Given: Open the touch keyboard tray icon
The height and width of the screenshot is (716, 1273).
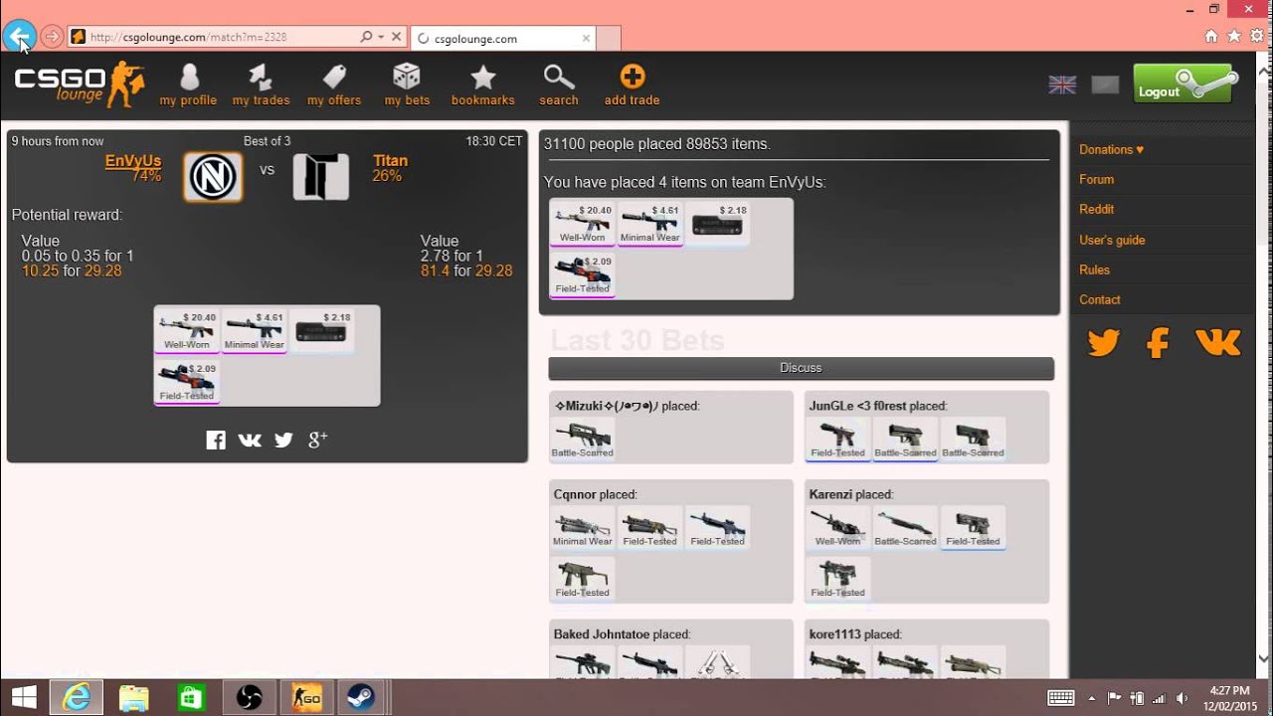Looking at the screenshot, I should (1060, 698).
